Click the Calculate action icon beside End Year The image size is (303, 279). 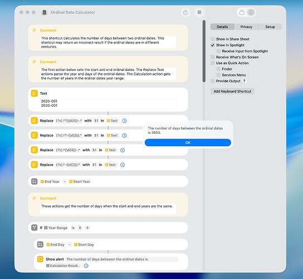click(35, 181)
